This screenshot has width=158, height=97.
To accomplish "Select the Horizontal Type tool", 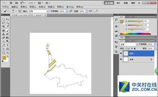I will click(x=7, y=45).
